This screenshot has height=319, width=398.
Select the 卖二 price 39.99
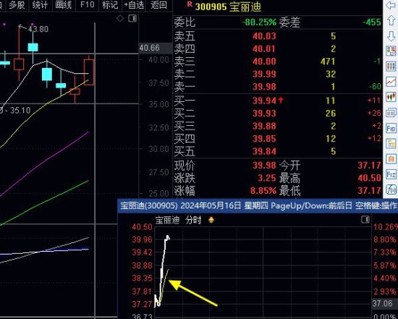pyautogui.click(x=264, y=74)
